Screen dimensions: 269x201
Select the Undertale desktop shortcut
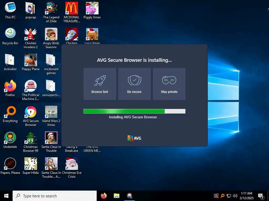10,140
